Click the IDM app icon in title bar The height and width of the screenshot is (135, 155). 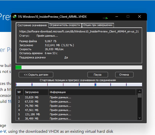click(15, 16)
